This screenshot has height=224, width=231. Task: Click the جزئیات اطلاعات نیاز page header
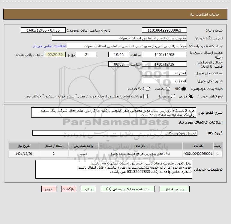[x=205, y=14]
